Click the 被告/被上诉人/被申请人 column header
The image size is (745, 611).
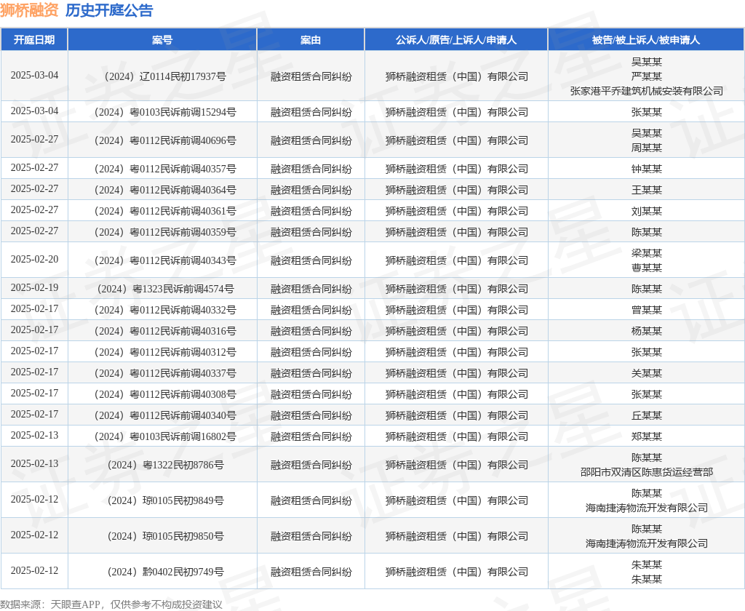click(x=646, y=40)
